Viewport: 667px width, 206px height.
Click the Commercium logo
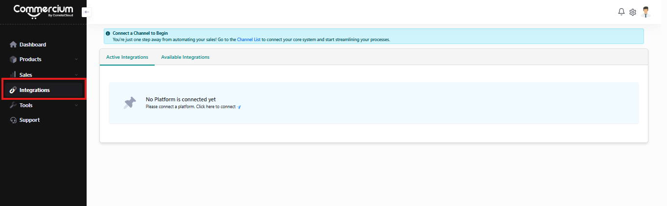43,11
